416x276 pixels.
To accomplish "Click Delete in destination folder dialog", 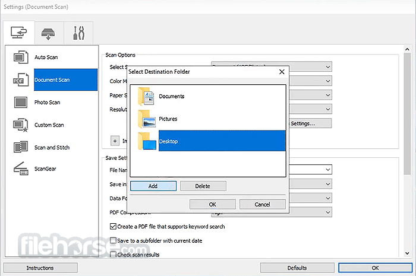I will point(203,186).
